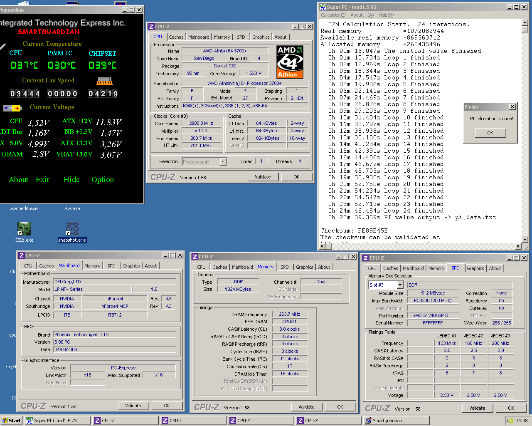
Task: Open the SPD tab in the CPU-Z Memory window
Action: (x=285, y=267)
